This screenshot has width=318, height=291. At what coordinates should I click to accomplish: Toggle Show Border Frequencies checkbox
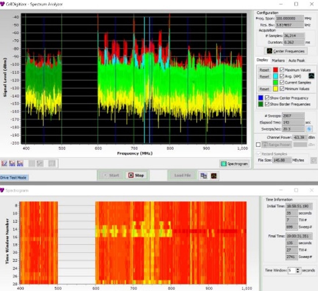(267, 104)
